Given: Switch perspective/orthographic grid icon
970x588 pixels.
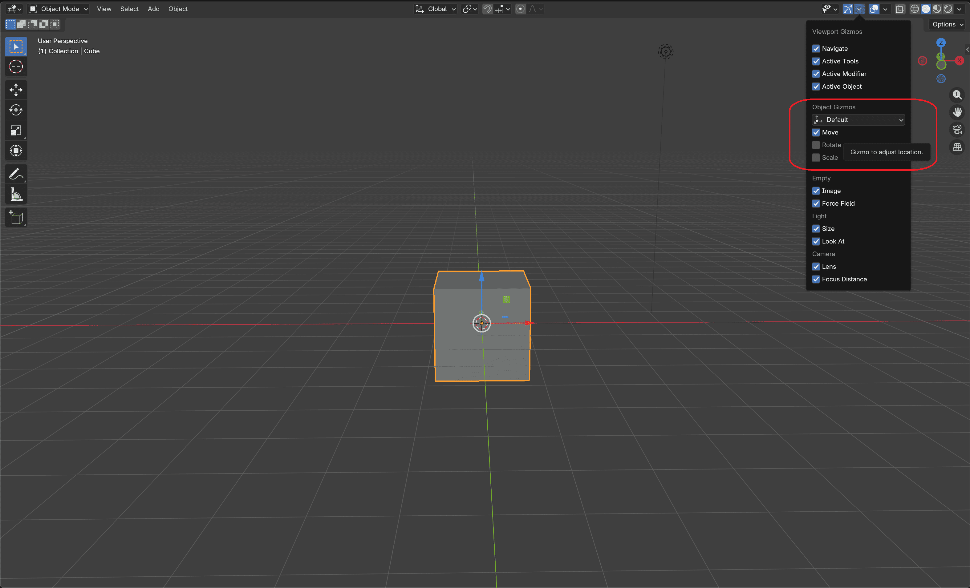Looking at the screenshot, I should 957,147.
